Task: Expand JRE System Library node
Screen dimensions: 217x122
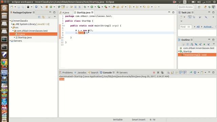Action: pyautogui.click(x=12, y=24)
